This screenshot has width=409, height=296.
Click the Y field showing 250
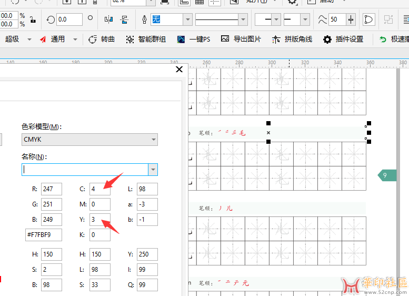click(x=147, y=254)
